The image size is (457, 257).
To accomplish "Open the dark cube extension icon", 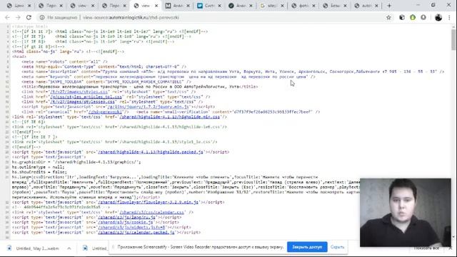I will [402, 17].
